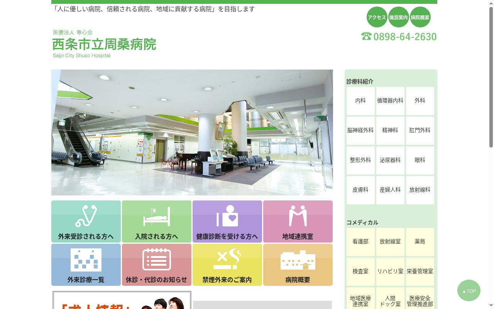
Task: Click the calendar grid icon for 外来診療一覧
Action: (x=86, y=260)
